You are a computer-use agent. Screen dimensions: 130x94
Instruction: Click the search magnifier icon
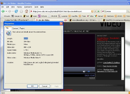[128, 11]
